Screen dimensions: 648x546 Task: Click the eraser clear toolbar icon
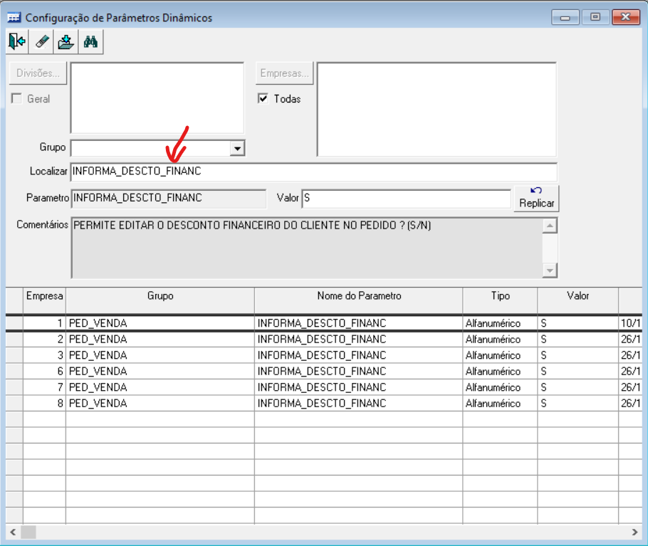(x=42, y=42)
